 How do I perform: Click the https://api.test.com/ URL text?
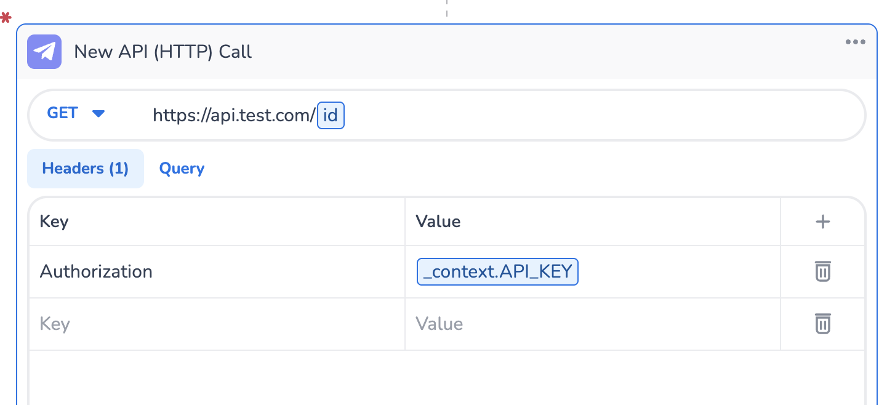(x=234, y=116)
